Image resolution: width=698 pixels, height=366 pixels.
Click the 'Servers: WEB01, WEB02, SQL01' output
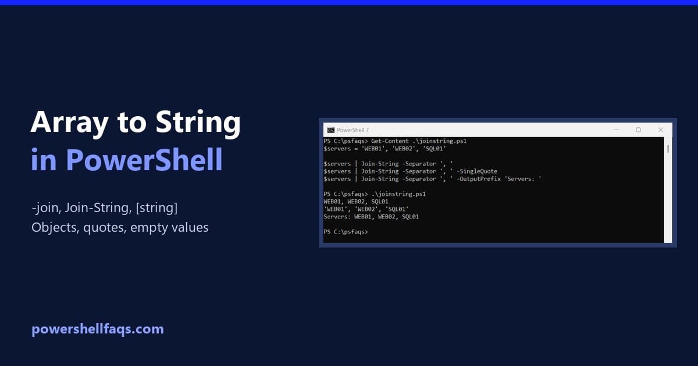[371, 217]
